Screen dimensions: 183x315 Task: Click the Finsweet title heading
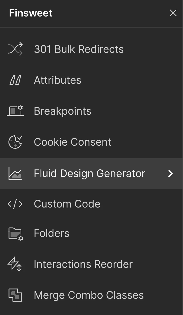(30, 13)
